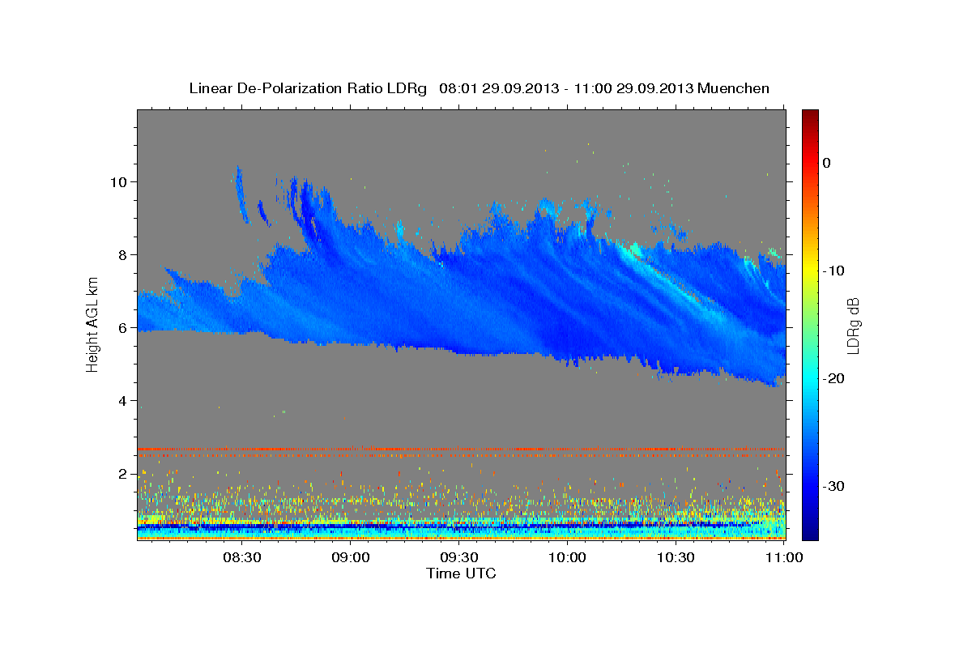This screenshot has height=648, width=972.
Task: Click the height tick label 8
Action: (x=122, y=254)
